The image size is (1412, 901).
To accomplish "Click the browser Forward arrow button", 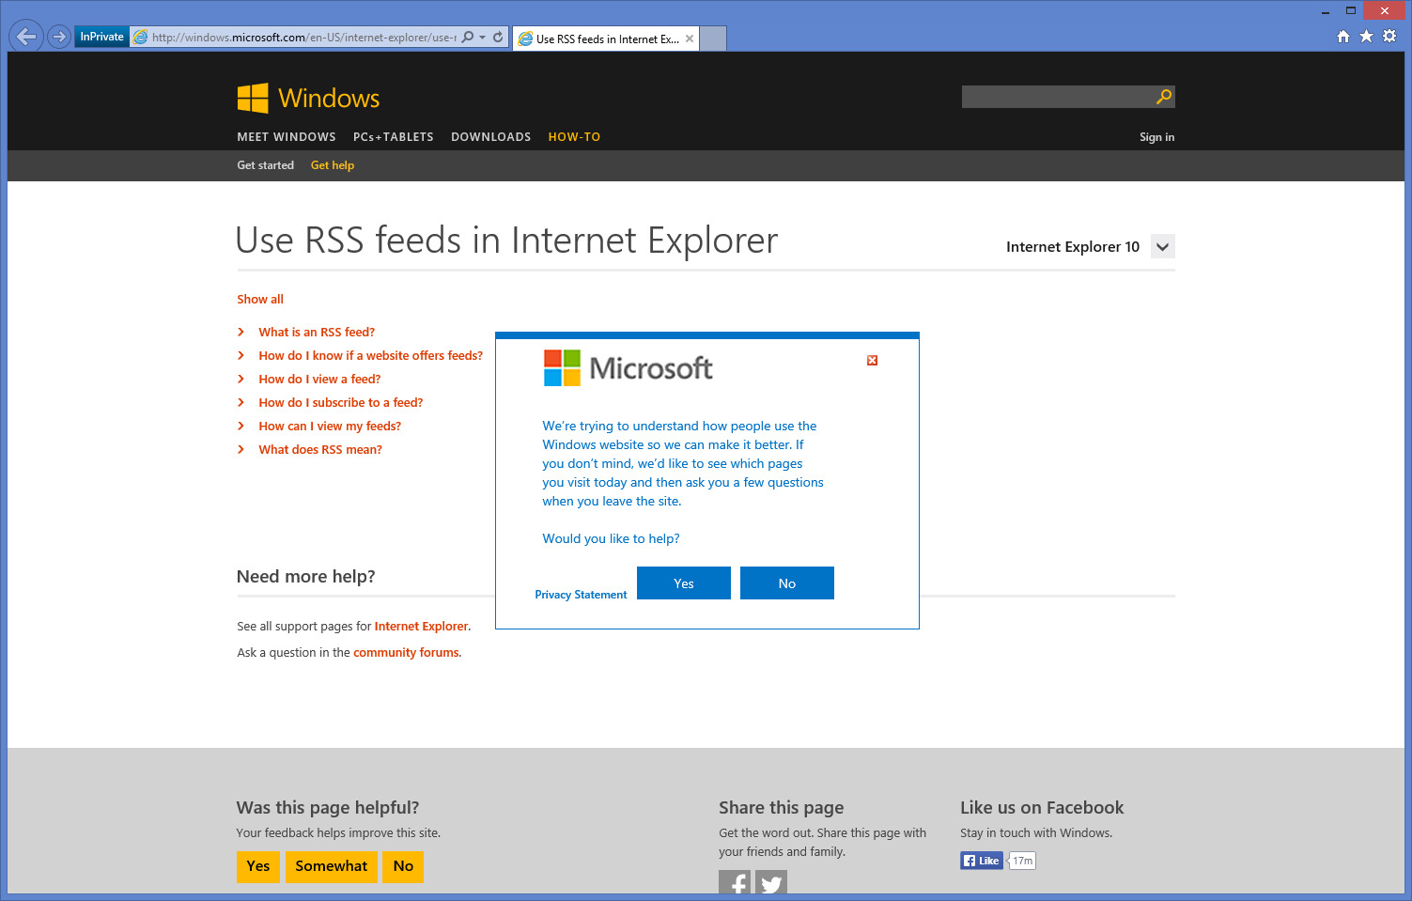I will (59, 37).
